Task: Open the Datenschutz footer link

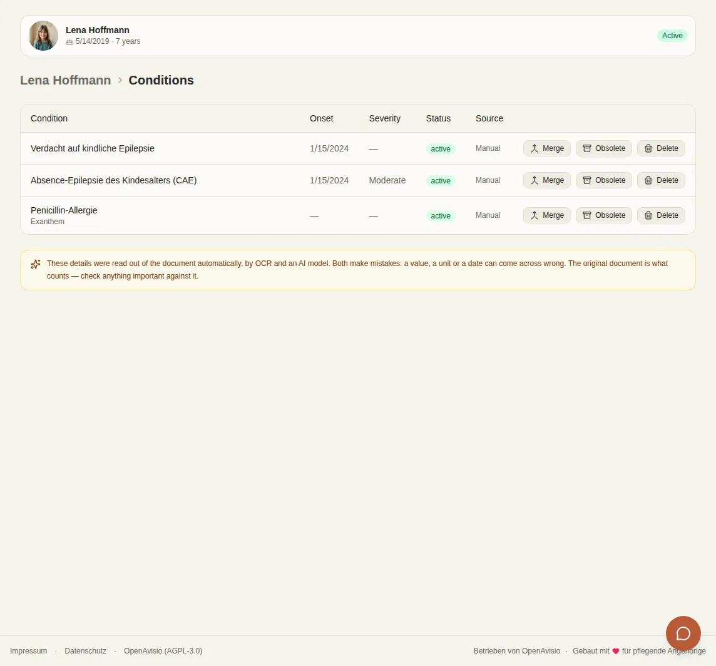Action: click(x=85, y=651)
